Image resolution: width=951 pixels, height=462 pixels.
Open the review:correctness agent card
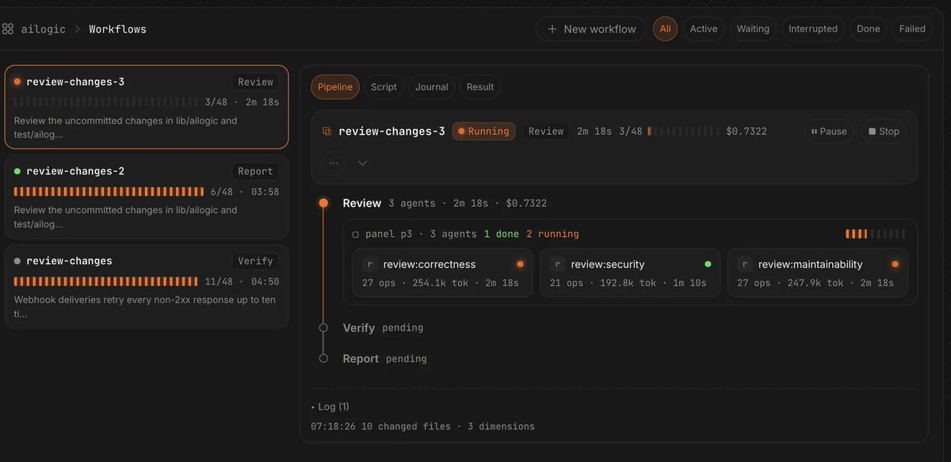[x=442, y=273]
